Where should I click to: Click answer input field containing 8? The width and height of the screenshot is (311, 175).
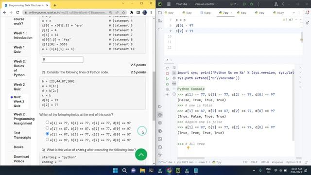point(63,59)
